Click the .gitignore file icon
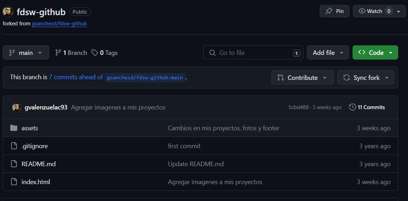Image resolution: width=408 pixels, height=201 pixels. pos(14,146)
